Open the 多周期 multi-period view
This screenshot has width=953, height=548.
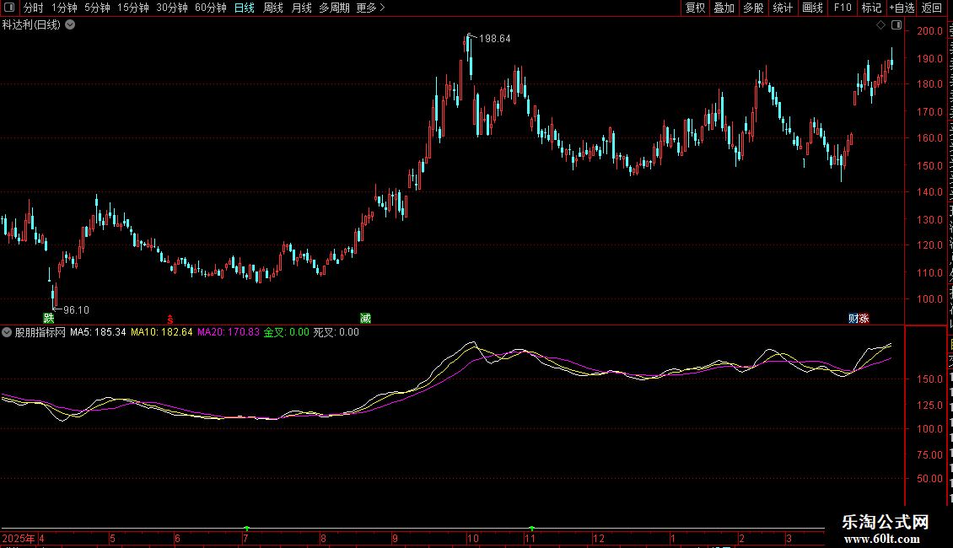coord(334,8)
